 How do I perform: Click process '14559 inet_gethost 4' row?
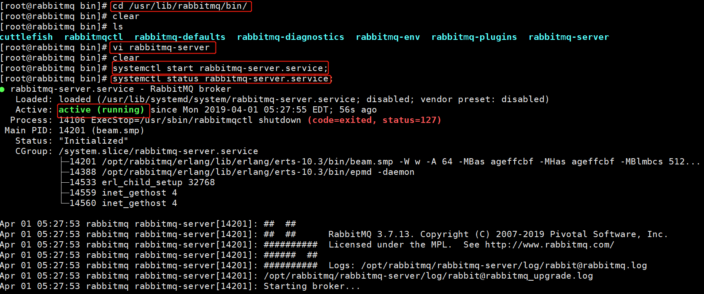coord(123,193)
